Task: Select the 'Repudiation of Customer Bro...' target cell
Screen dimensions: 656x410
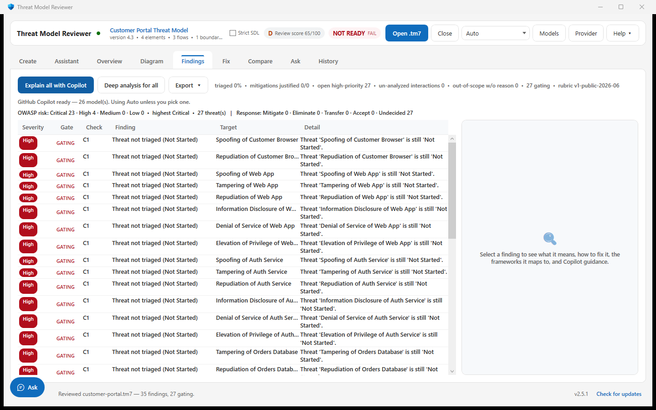Action: pos(257,157)
